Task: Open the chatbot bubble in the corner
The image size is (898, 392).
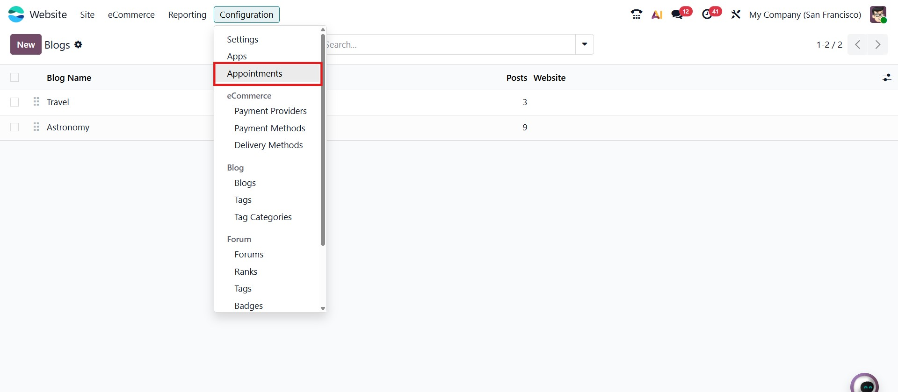Action: (864, 384)
